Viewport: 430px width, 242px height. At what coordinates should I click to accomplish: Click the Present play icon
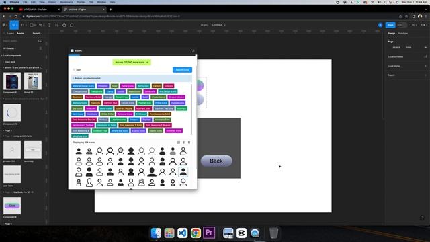pos(413,25)
